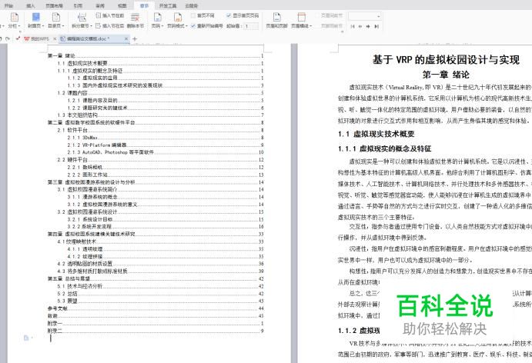Untick 显示首页页码 checkbox
This screenshot has height=363, width=532.
click(229, 15)
